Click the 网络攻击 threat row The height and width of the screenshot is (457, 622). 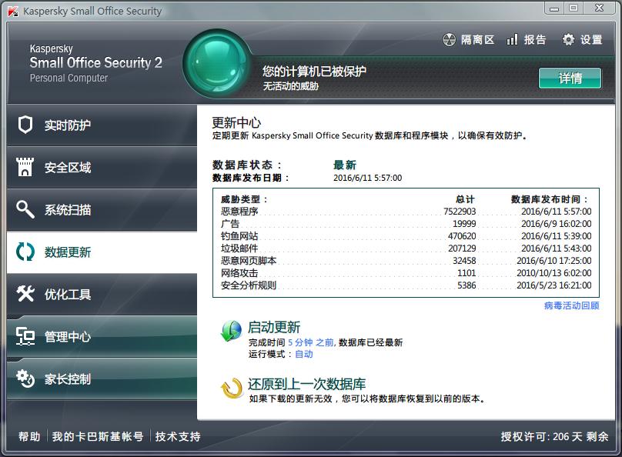point(406,272)
